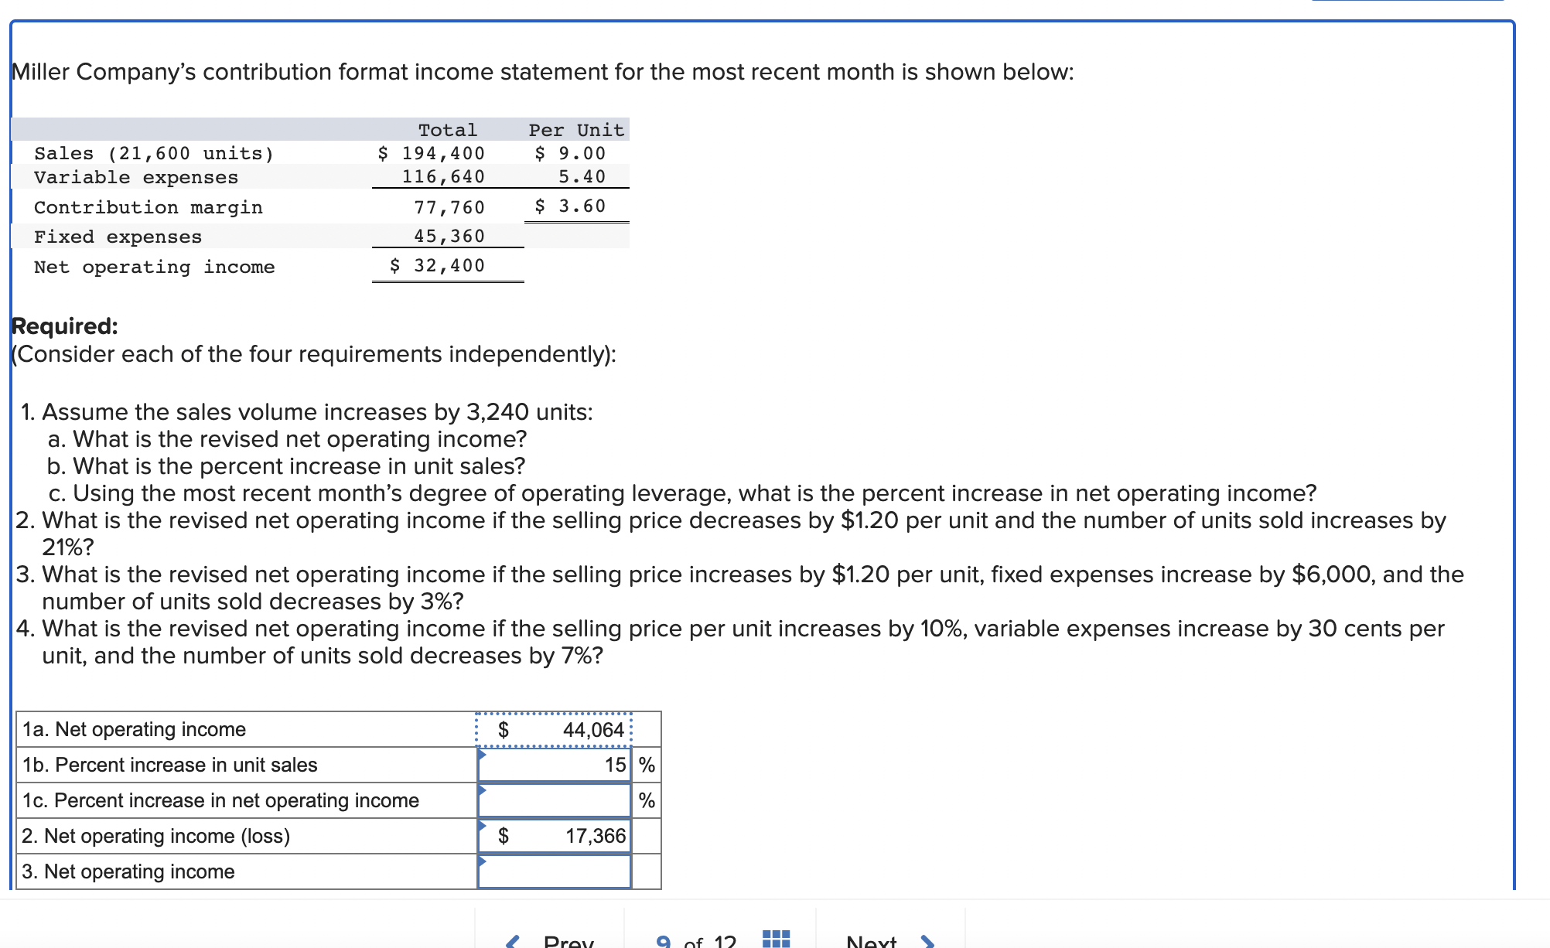Click the dollar sign cell in row 2
1550x948 pixels.
(504, 837)
